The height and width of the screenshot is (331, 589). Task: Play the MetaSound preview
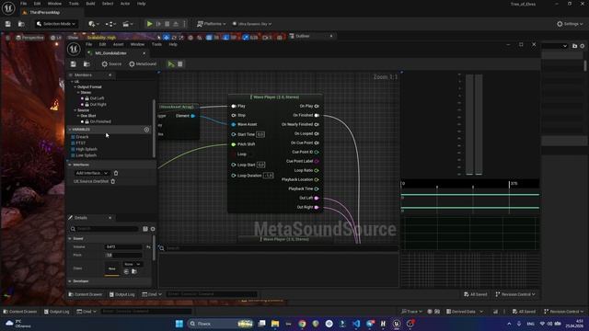(171, 64)
